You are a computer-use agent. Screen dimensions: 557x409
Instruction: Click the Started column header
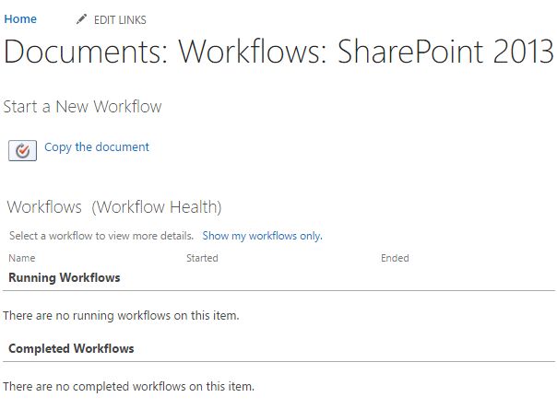pos(202,259)
